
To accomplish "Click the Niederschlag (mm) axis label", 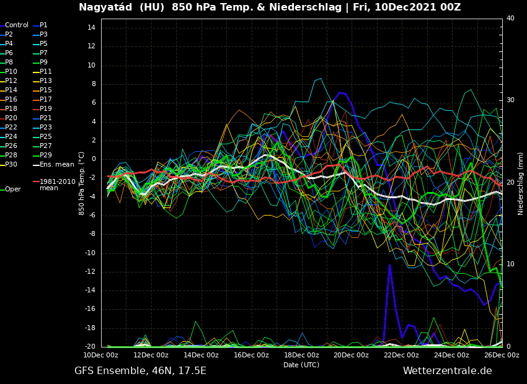I will pos(521,183).
